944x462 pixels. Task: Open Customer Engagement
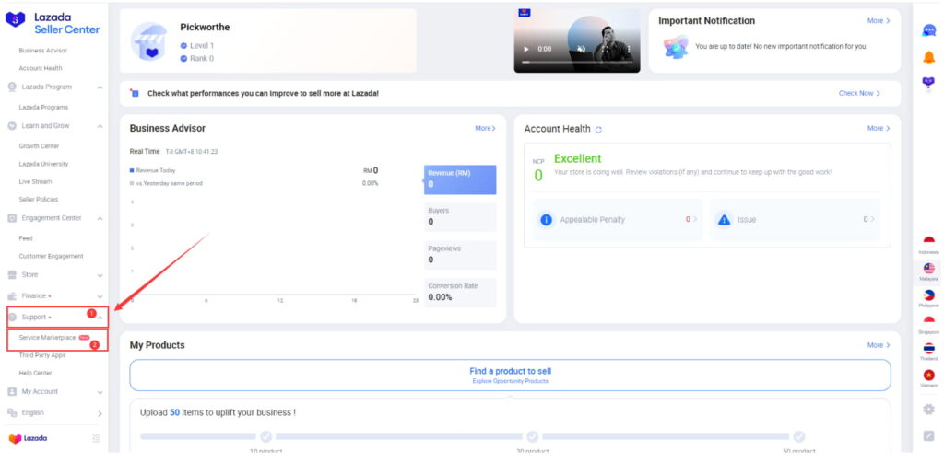(x=52, y=256)
